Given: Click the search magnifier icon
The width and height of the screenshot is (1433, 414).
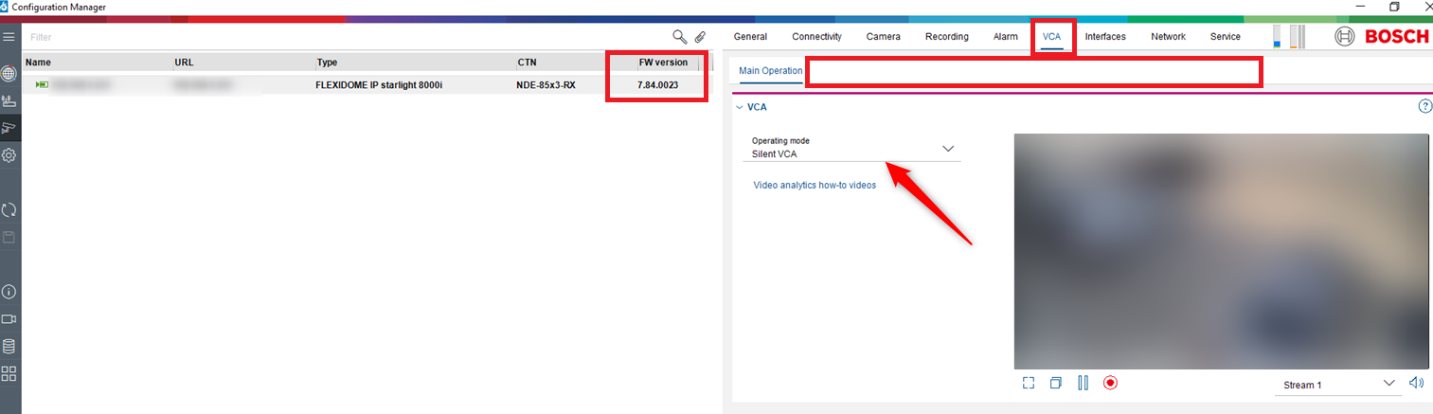Looking at the screenshot, I should tap(679, 37).
